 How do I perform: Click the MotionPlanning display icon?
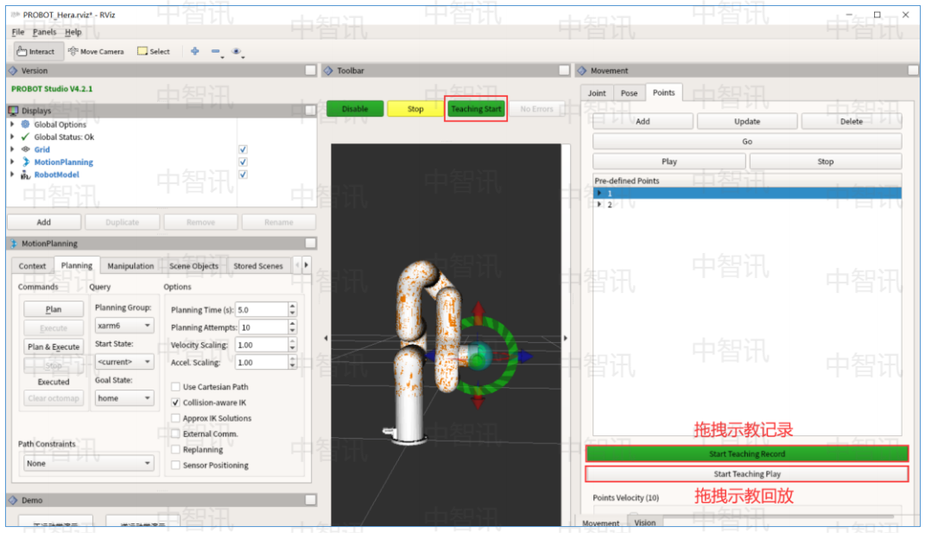click(25, 162)
